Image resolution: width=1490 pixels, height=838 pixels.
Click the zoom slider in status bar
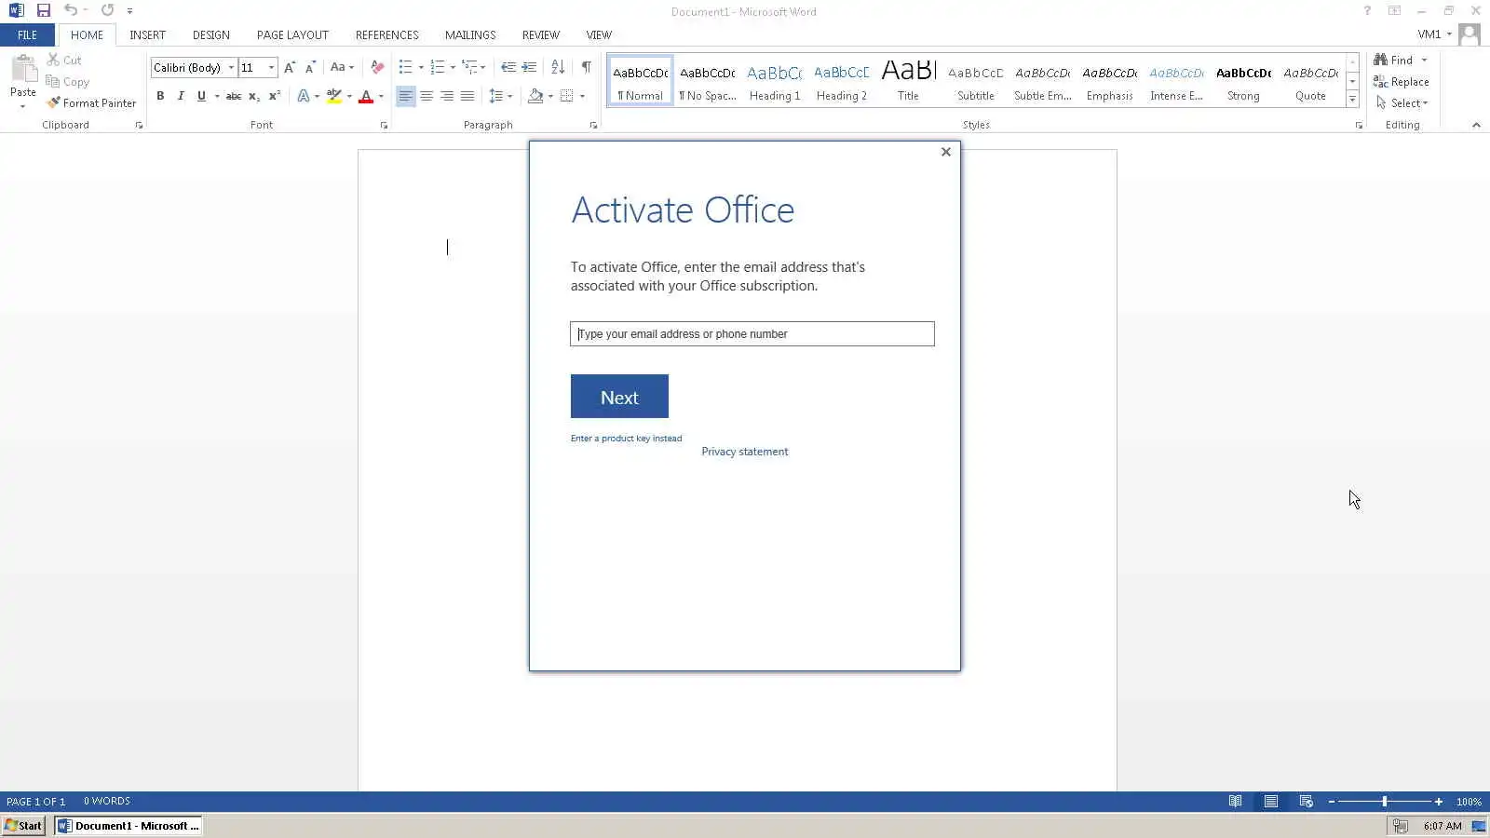[1385, 802]
